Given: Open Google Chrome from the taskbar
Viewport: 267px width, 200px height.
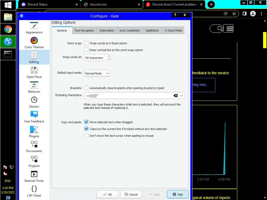Looking at the screenshot, I should 8,29.
